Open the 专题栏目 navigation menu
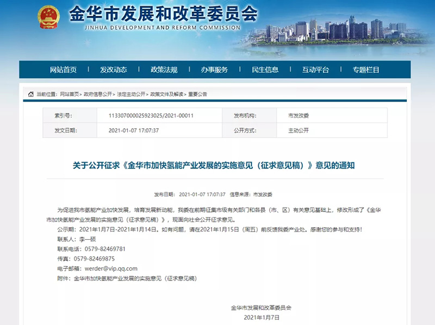This screenshot has height=325, width=435. click(x=366, y=70)
